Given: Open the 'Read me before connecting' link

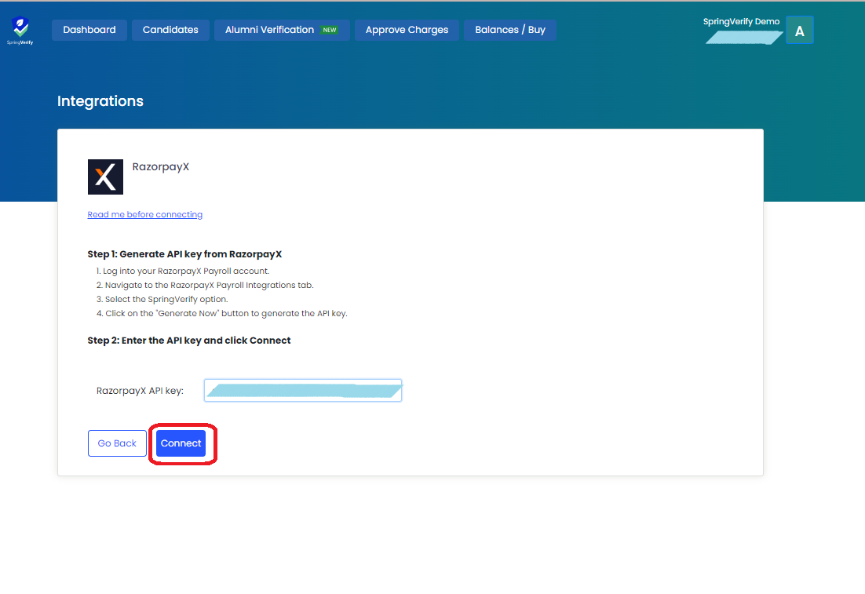Looking at the screenshot, I should 145,214.
